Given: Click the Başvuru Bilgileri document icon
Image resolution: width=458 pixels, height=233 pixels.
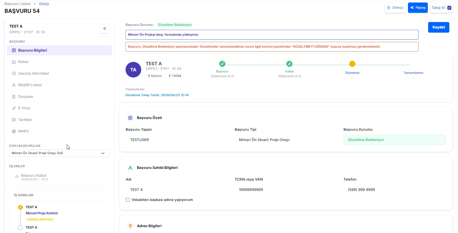Looking at the screenshot, I should coord(14,50).
